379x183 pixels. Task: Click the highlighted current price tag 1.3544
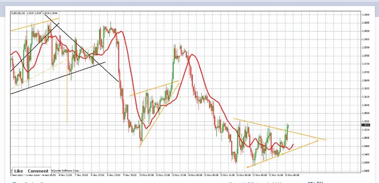click(x=365, y=125)
